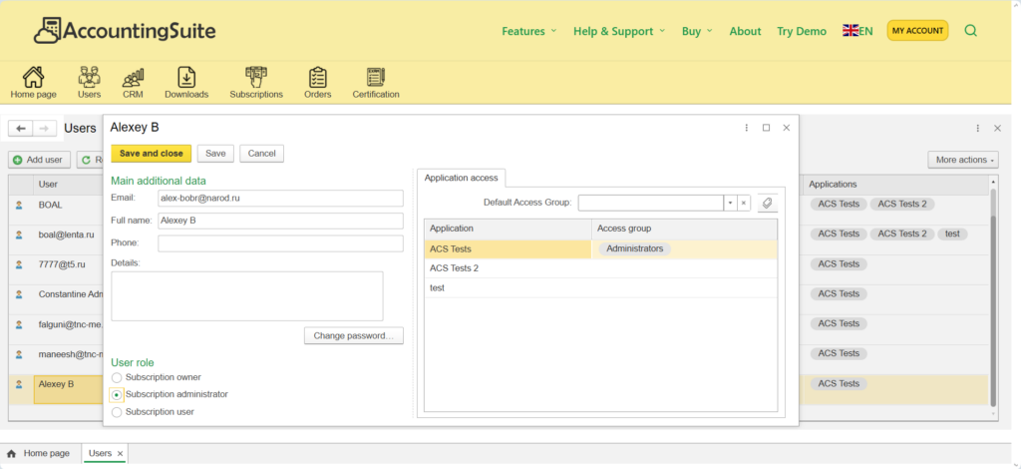Click the MY ACCOUNT button

pyautogui.click(x=917, y=31)
